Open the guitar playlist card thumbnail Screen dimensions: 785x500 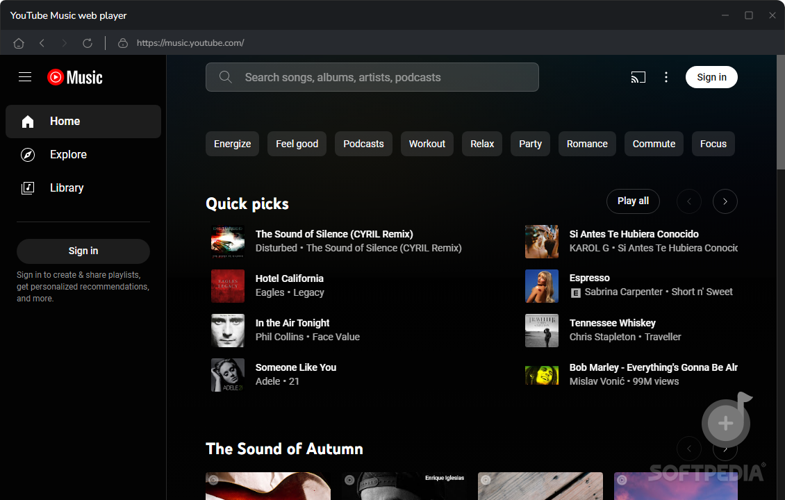(x=268, y=486)
